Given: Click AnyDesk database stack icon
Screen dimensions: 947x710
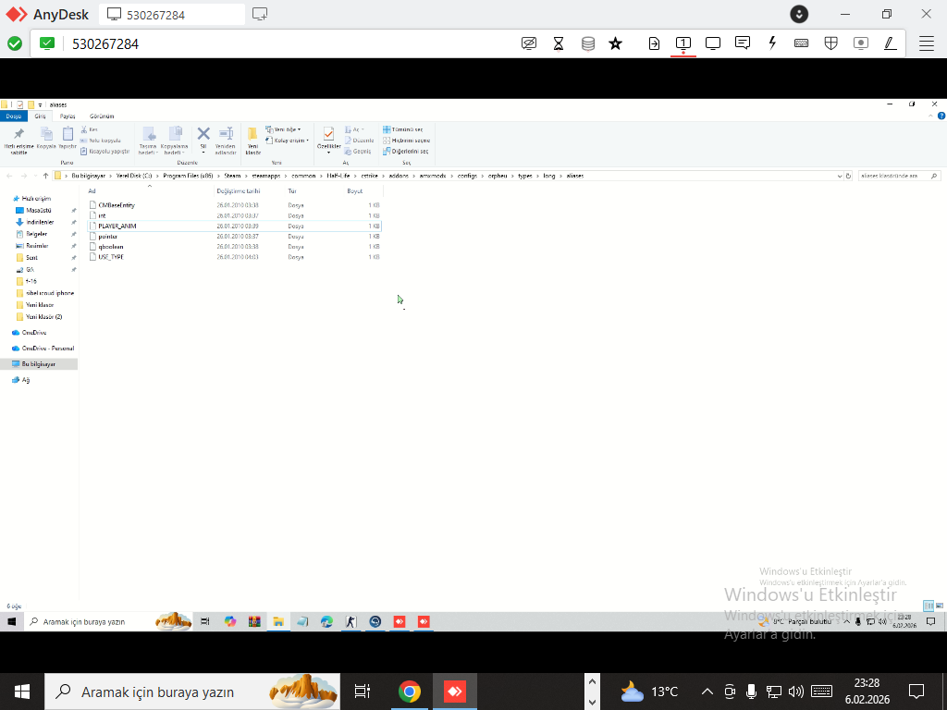Looking at the screenshot, I should click(x=588, y=43).
